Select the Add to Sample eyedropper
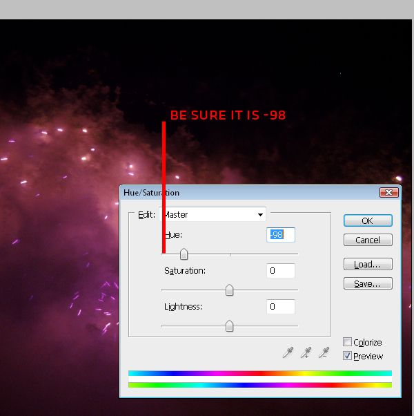414x416 pixels. tap(306, 352)
